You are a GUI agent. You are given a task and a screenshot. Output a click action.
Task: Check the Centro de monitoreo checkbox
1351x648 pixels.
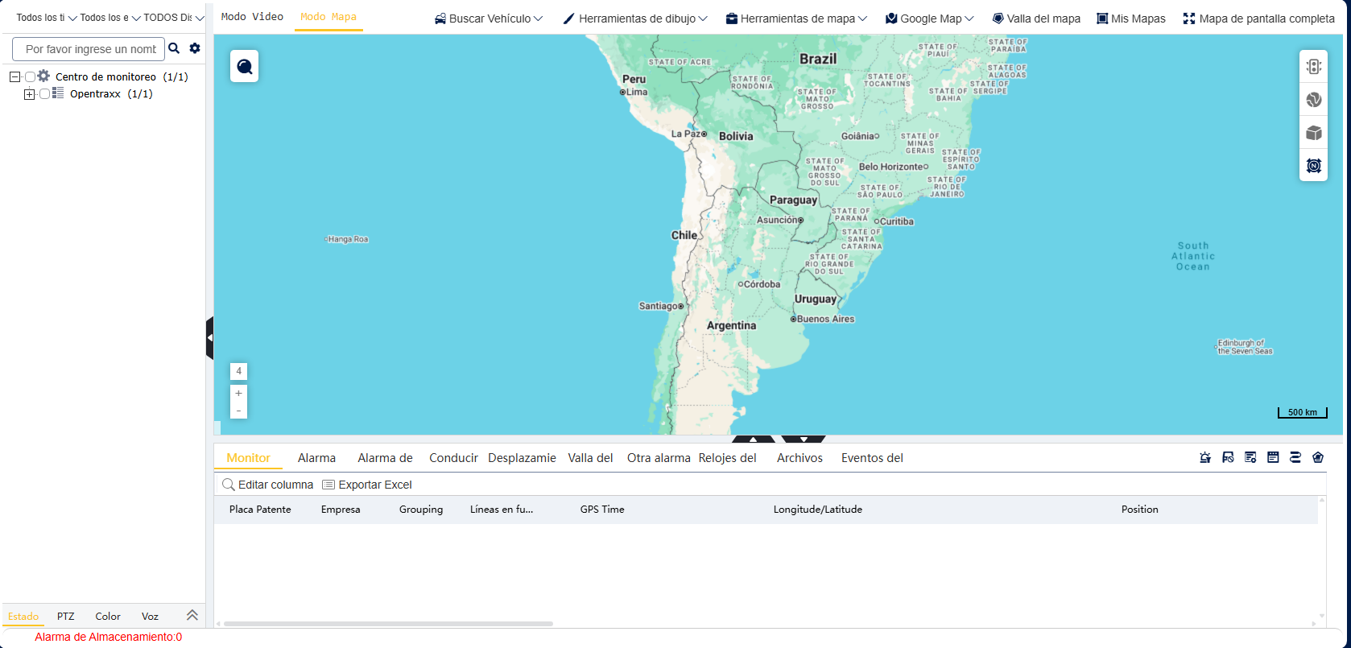30,76
